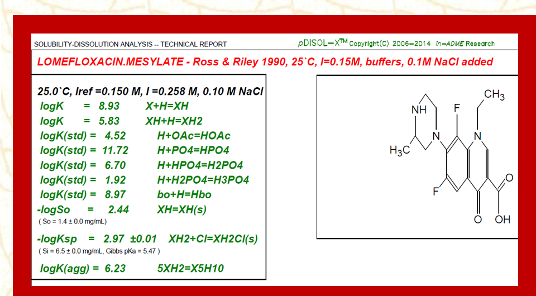The image size is (536, 296).
Task: Click the XH+H=XH2 equation
Action: [174, 121]
